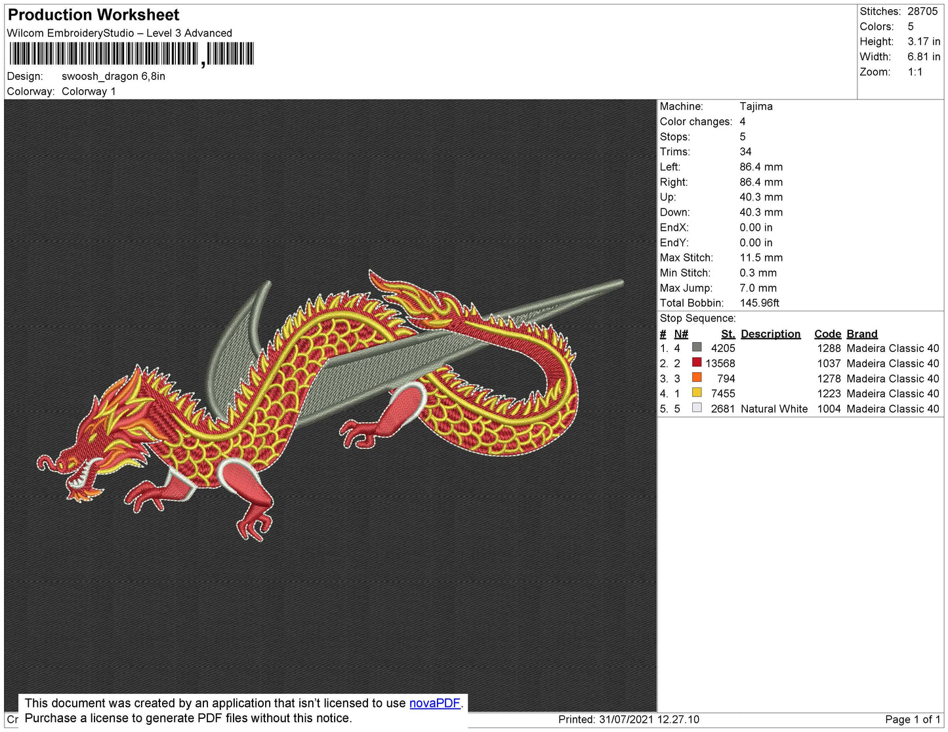Click the stitch count value 28705
948x732 pixels.
(922, 11)
